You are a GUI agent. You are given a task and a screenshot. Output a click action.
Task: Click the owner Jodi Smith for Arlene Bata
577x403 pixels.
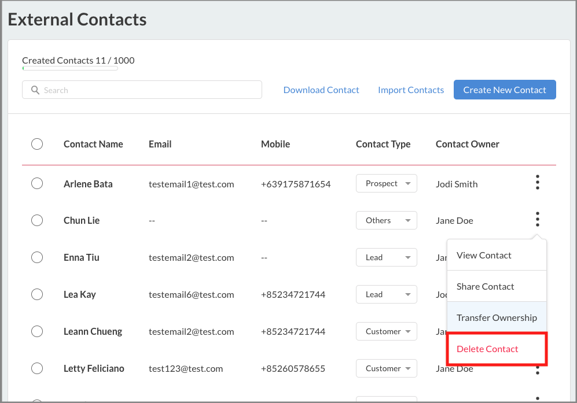pos(457,184)
